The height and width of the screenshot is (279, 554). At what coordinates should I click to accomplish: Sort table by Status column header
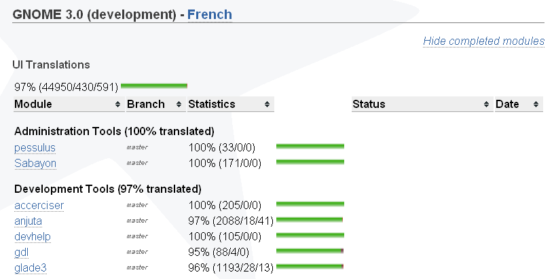point(422,104)
